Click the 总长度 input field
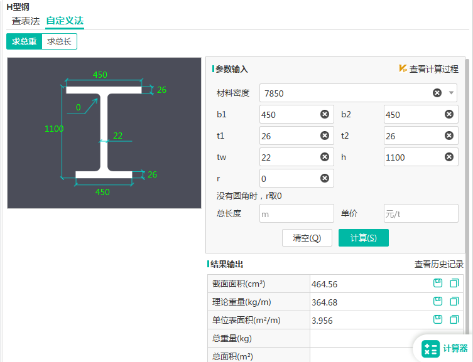 (x=296, y=213)
